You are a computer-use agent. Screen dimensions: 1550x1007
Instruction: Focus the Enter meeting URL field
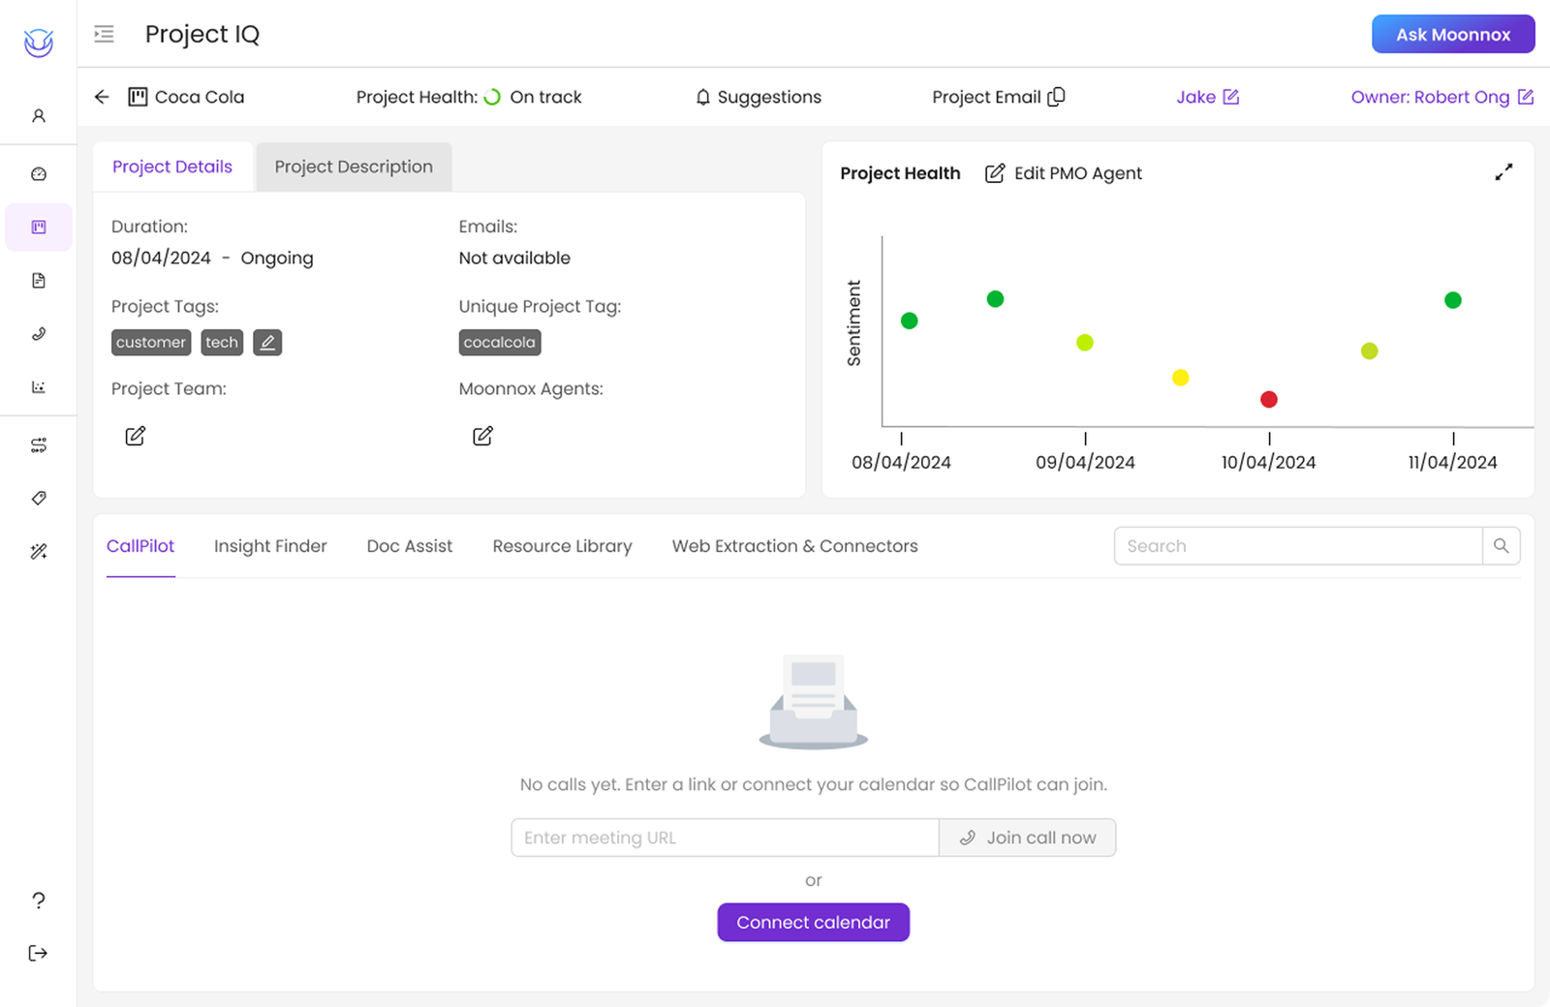click(x=725, y=838)
